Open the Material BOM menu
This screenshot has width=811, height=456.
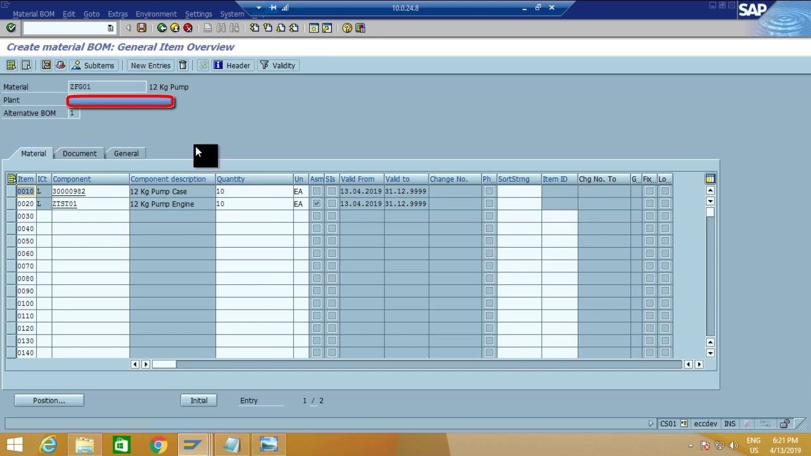(x=34, y=14)
